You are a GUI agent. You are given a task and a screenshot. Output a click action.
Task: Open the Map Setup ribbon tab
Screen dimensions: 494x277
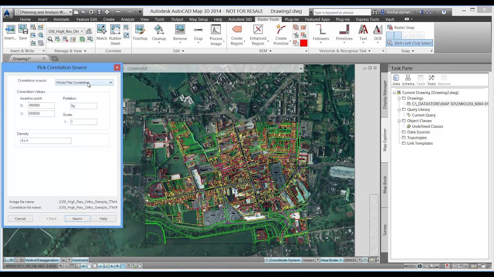coord(198,19)
